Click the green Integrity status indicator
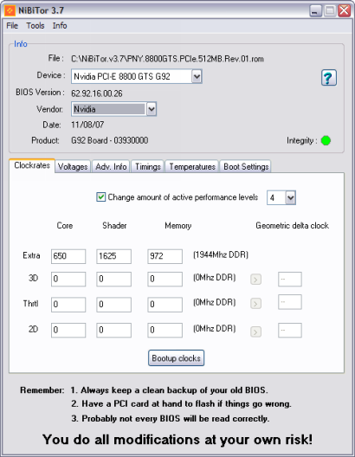 pyautogui.click(x=326, y=140)
